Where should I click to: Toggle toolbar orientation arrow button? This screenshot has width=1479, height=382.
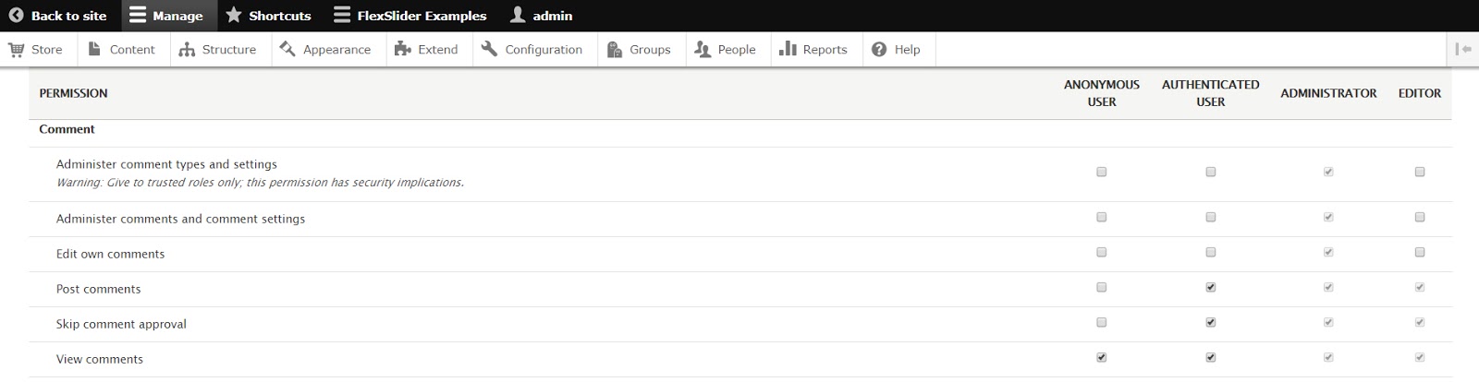tap(1462, 50)
